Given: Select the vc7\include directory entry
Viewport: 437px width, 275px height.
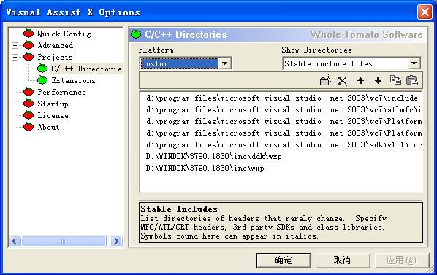Looking at the screenshot, I should tap(282, 98).
